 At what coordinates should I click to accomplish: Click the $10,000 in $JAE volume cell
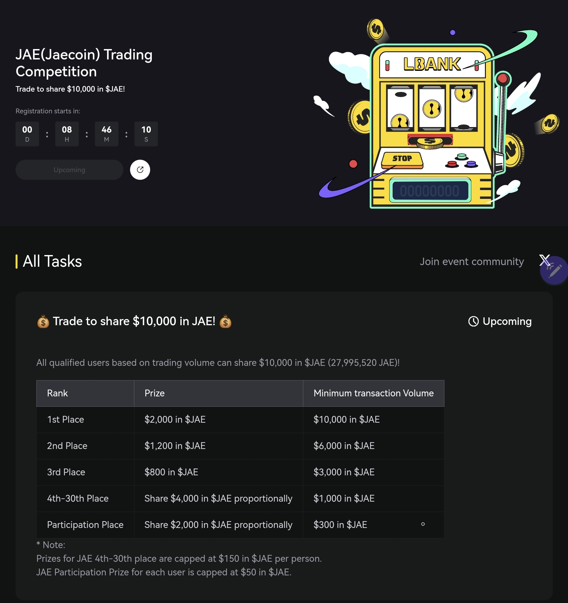pyautogui.click(x=374, y=419)
